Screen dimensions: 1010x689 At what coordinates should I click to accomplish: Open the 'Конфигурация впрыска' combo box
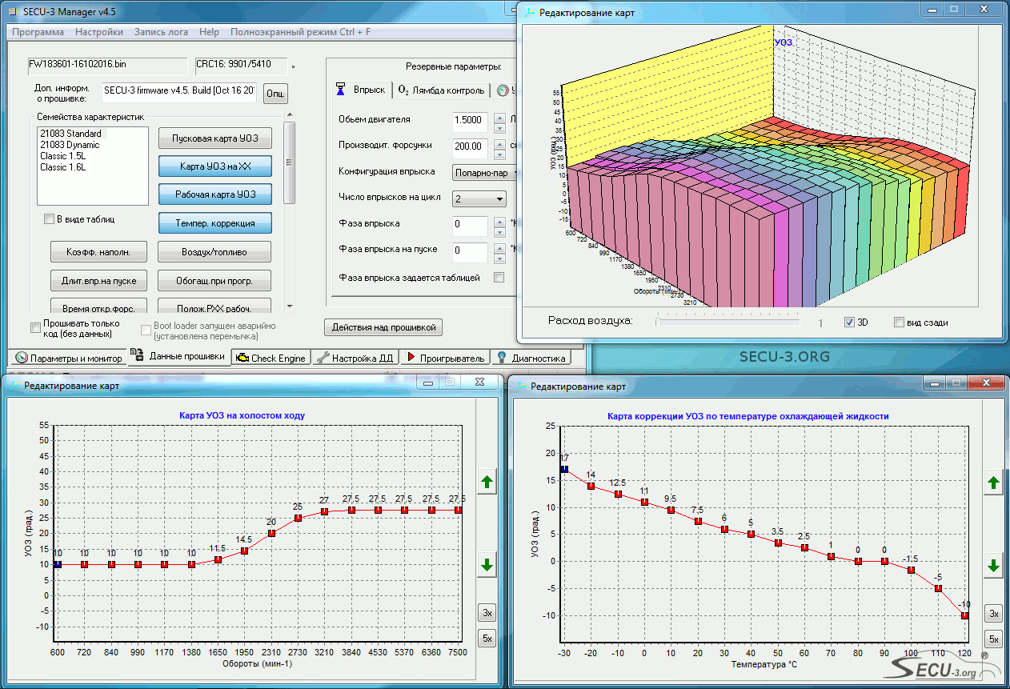(485, 172)
